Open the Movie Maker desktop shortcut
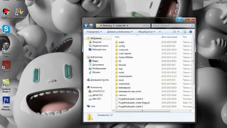The image size is (227, 128). pos(20,13)
